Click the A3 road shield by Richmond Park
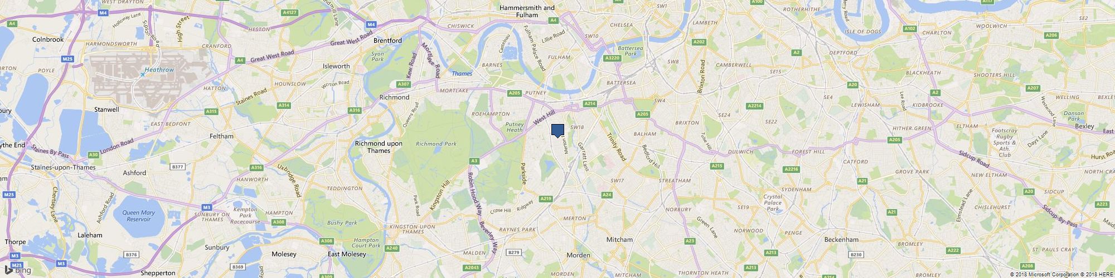Image resolution: width=1115 pixels, height=278 pixels. point(474,161)
